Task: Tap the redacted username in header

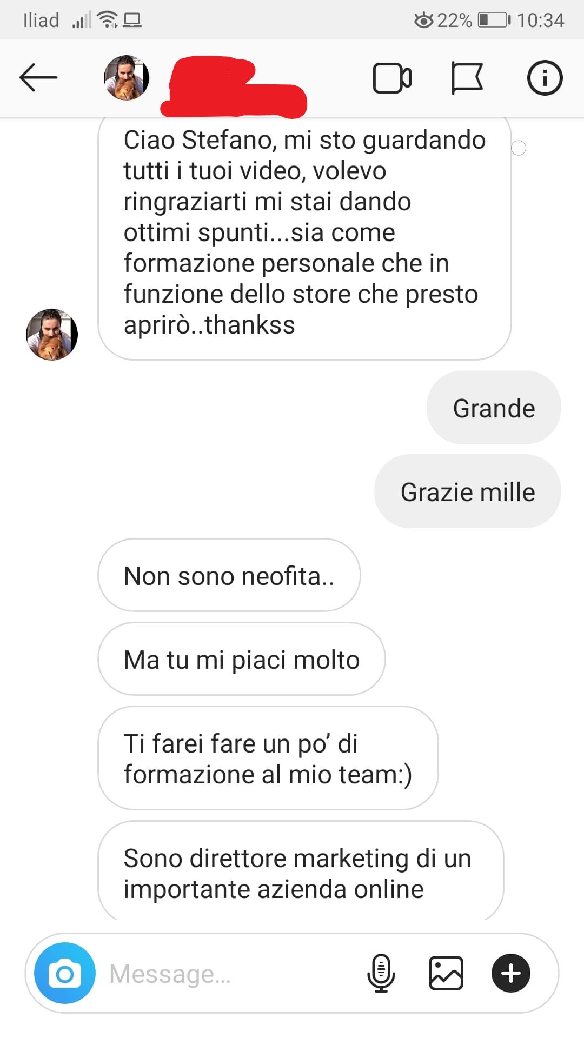Action: click(x=235, y=86)
